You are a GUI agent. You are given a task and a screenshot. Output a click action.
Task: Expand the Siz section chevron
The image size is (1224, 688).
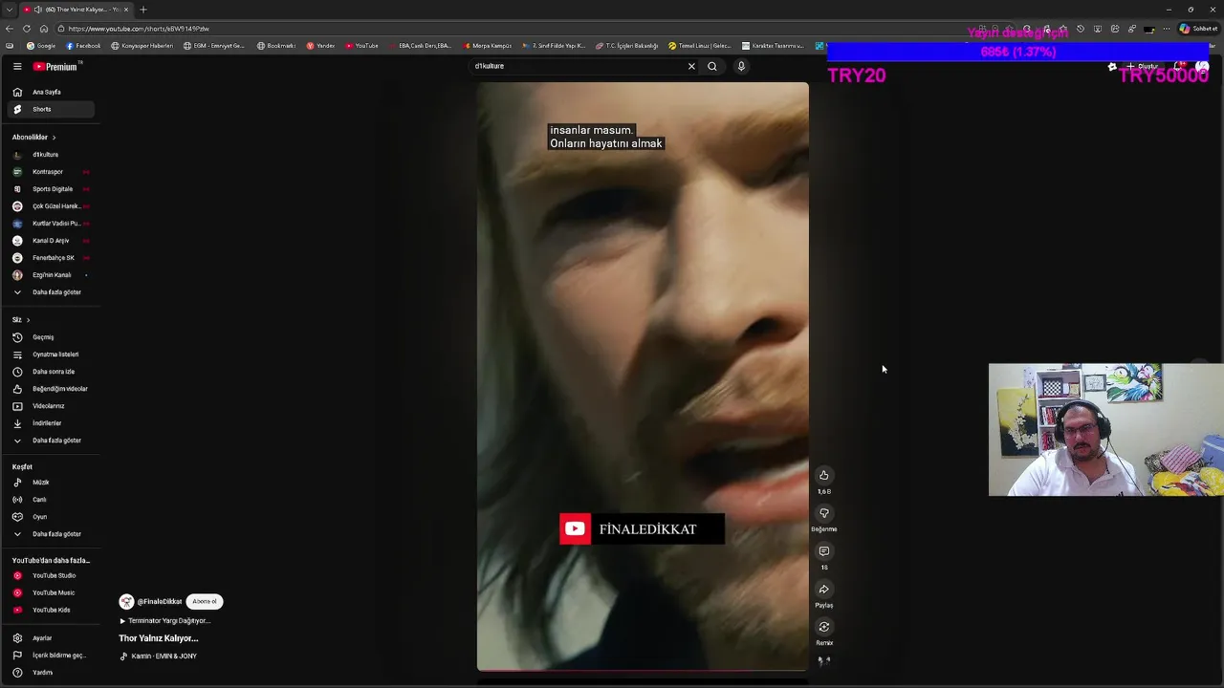pos(28,319)
